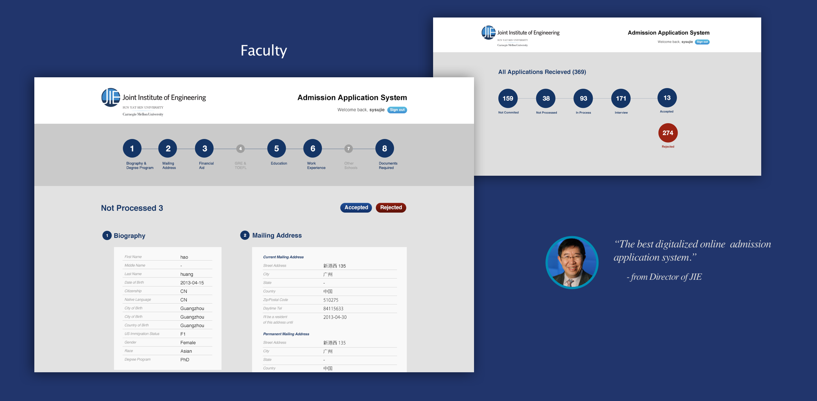View the 38 Not Processed applications
Screen dimensions: 817x401
pos(546,98)
